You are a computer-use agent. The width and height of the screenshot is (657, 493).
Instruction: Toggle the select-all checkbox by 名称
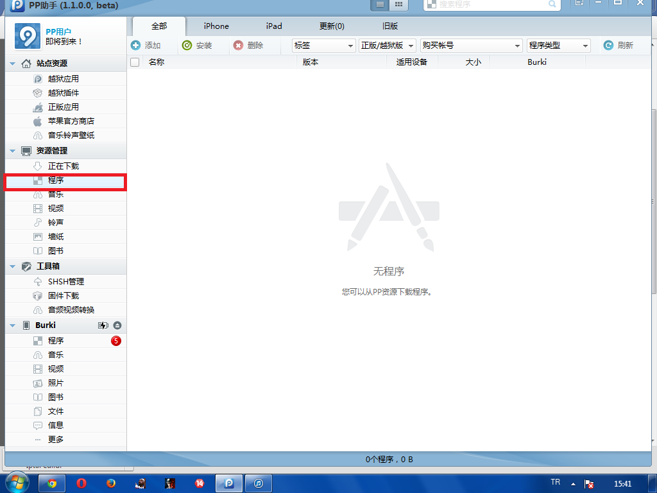click(135, 62)
